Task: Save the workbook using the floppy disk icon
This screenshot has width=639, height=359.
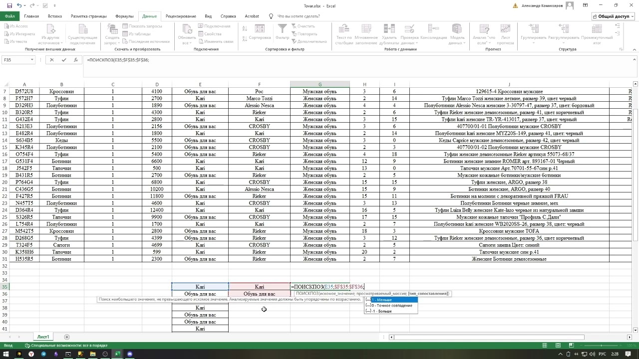Action: [x=9, y=5]
